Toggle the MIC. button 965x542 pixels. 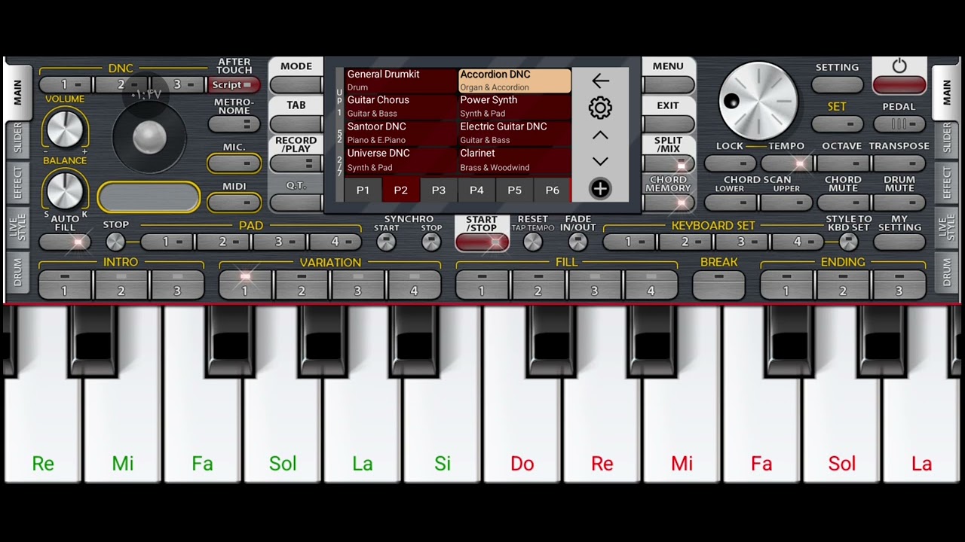234,163
